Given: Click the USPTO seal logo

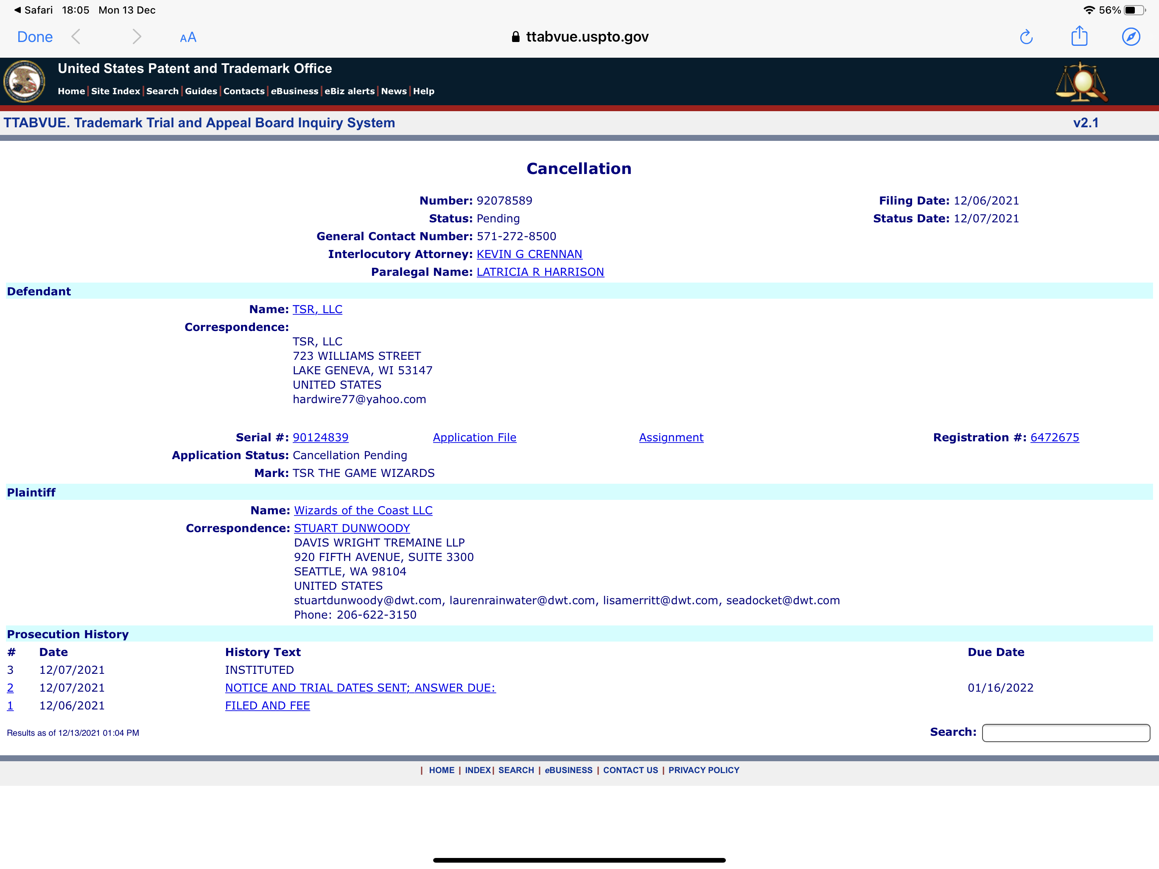Looking at the screenshot, I should tap(24, 81).
